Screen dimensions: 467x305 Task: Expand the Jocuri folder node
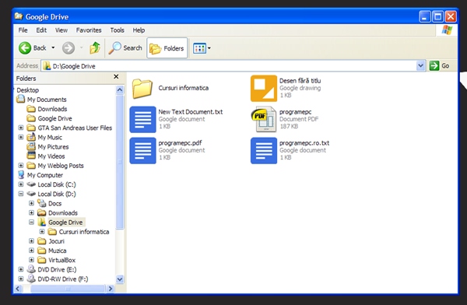(31, 241)
